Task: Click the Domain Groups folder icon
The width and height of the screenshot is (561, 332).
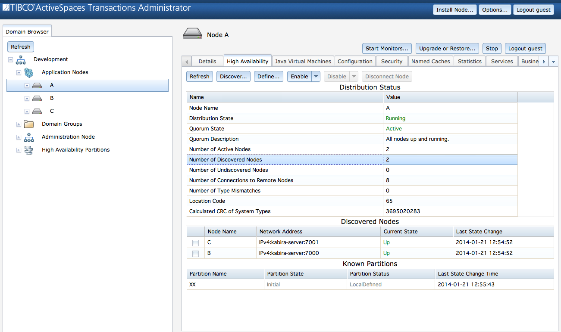Action: tap(29, 124)
